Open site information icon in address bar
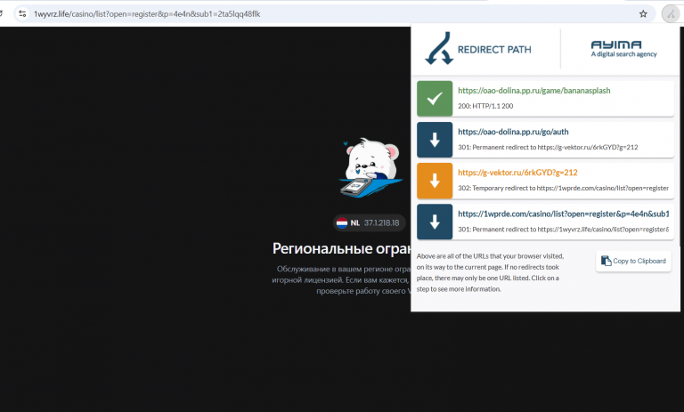 point(22,14)
